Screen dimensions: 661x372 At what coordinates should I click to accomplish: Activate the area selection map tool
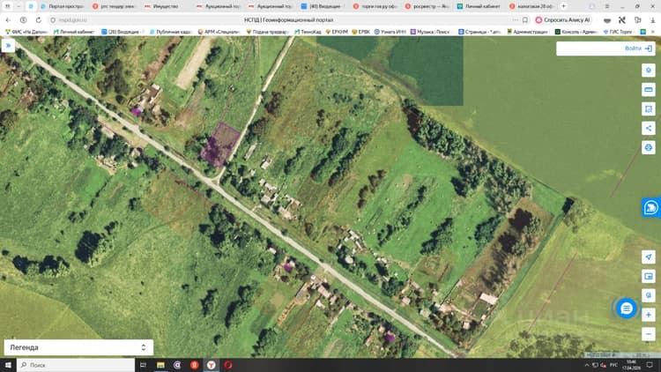[x=649, y=108]
